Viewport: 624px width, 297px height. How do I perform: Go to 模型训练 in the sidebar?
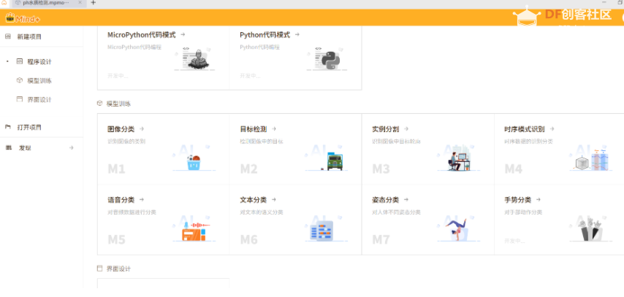pyautogui.click(x=39, y=81)
